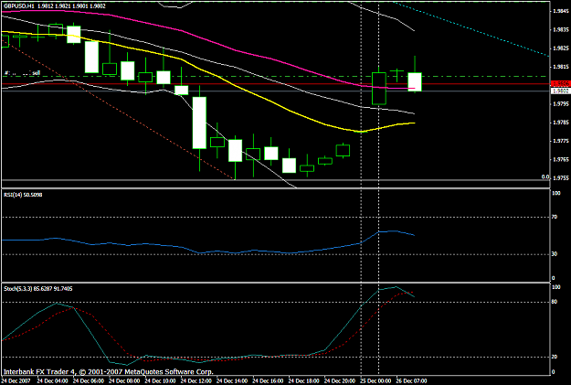Select the red dotted Stochastic signal line
The image size is (571, 385).
[110, 335]
